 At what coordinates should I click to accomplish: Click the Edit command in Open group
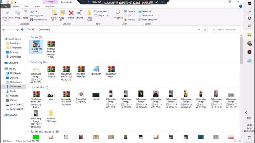point(128,15)
